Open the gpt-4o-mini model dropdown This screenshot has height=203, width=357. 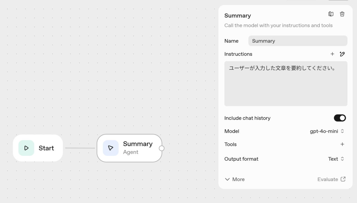327,131
